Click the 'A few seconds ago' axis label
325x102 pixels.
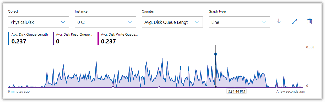click(x=291, y=92)
